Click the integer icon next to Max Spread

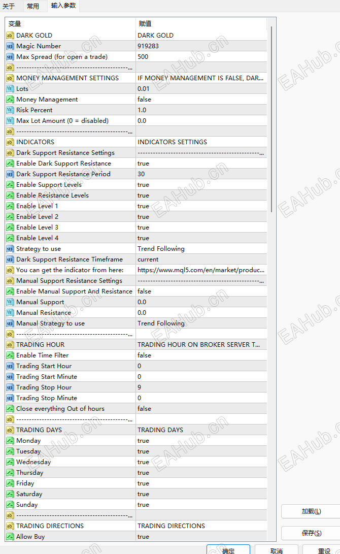pos(10,56)
